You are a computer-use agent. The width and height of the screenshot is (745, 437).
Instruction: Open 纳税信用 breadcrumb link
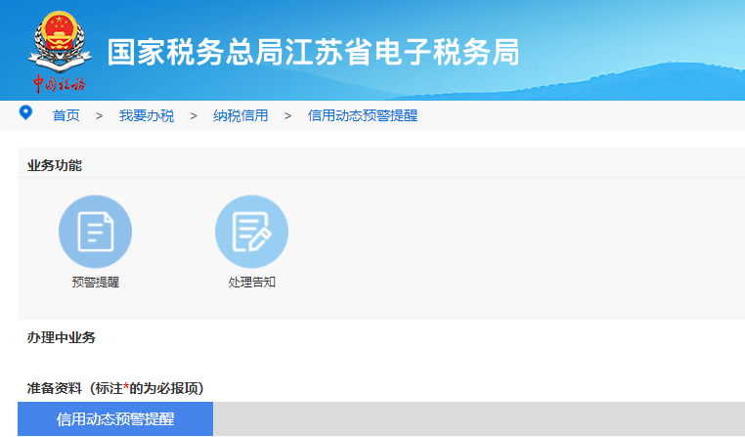241,115
